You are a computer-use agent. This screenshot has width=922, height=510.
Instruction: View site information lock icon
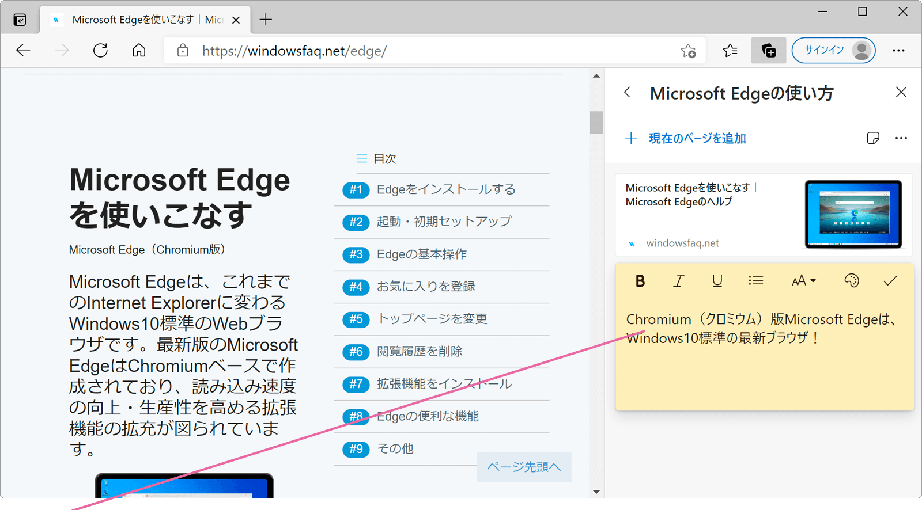[x=183, y=51]
